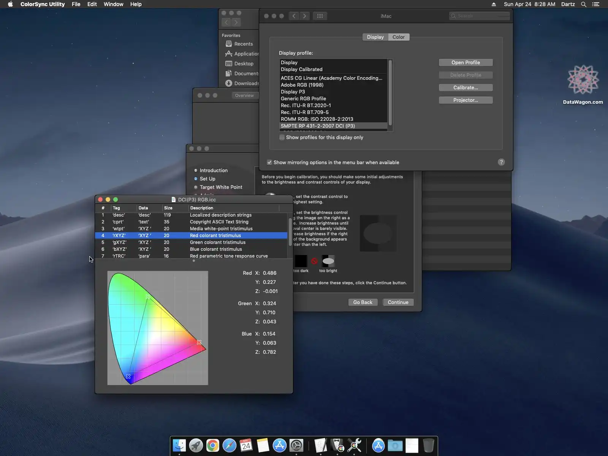Click the DCI(P3) RGB.icc title document icon
The height and width of the screenshot is (456, 608).
[174, 199]
